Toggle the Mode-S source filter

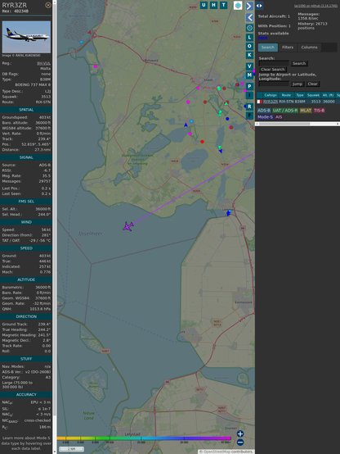point(265,117)
